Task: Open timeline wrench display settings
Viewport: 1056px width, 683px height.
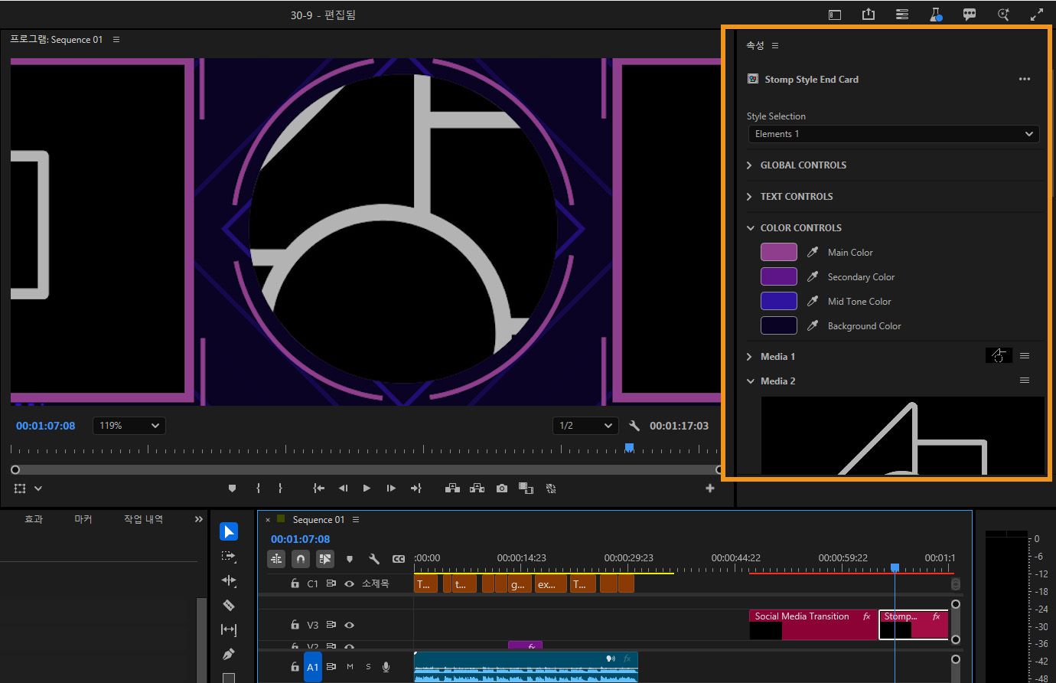Action: tap(374, 559)
